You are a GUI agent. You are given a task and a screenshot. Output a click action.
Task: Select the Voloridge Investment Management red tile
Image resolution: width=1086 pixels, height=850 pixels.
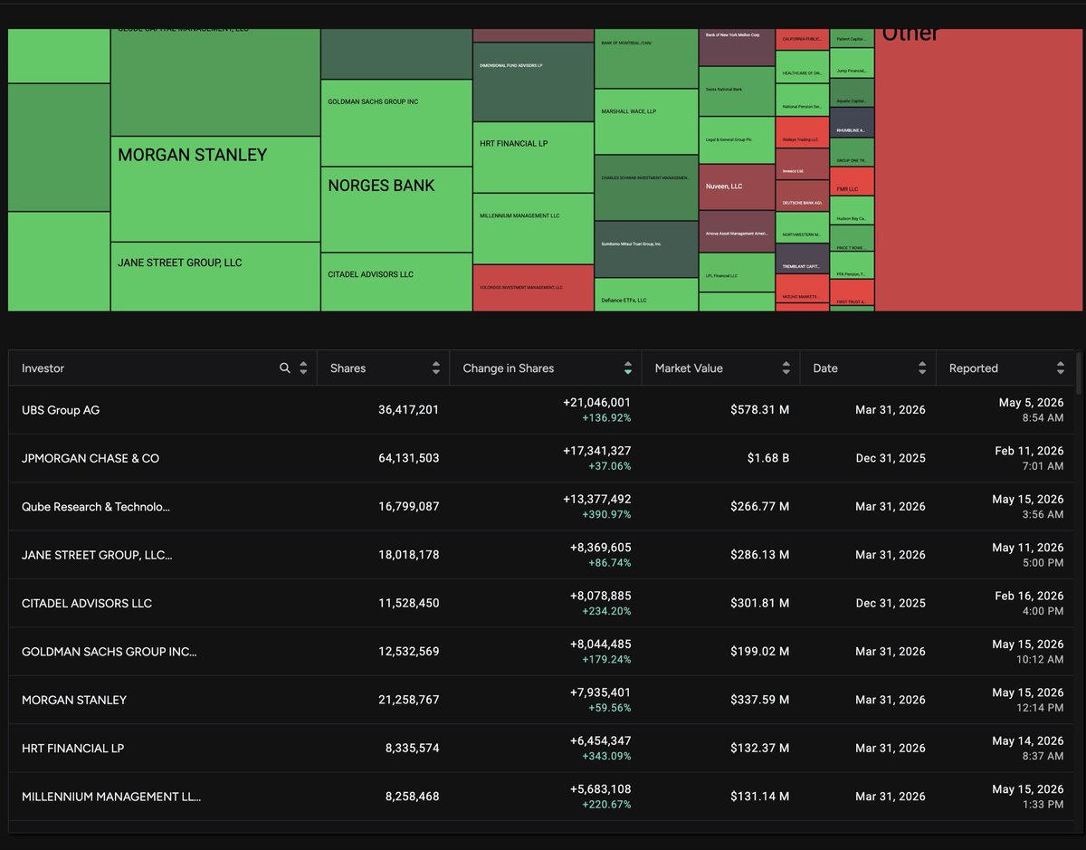click(533, 288)
